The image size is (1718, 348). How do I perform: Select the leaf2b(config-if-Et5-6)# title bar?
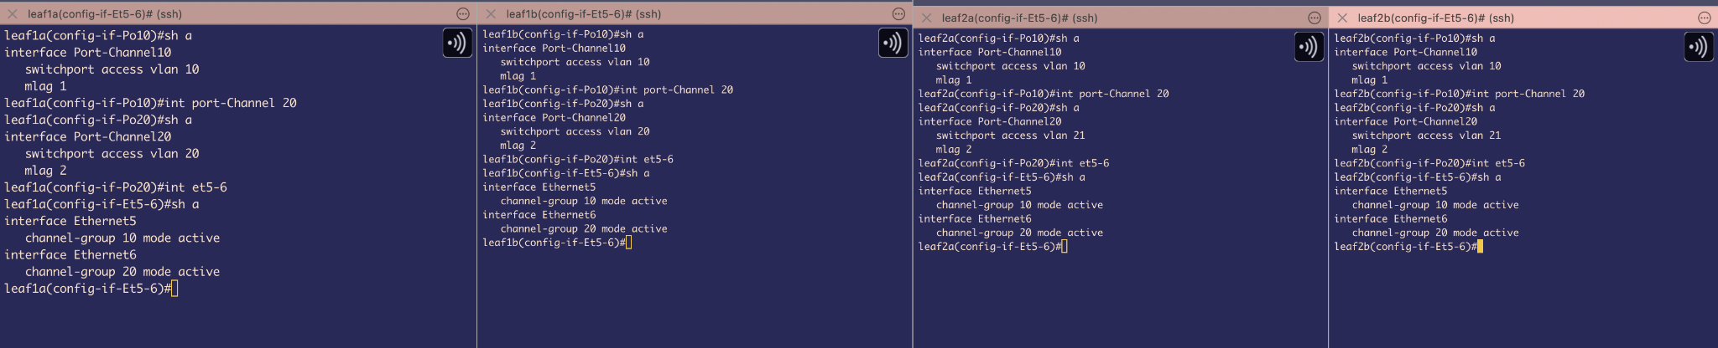coord(1435,18)
